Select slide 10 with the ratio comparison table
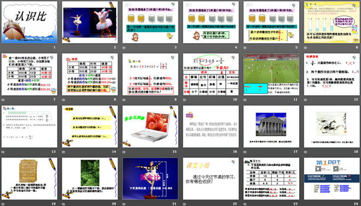This screenshot has height=206, width=361. click(211, 74)
